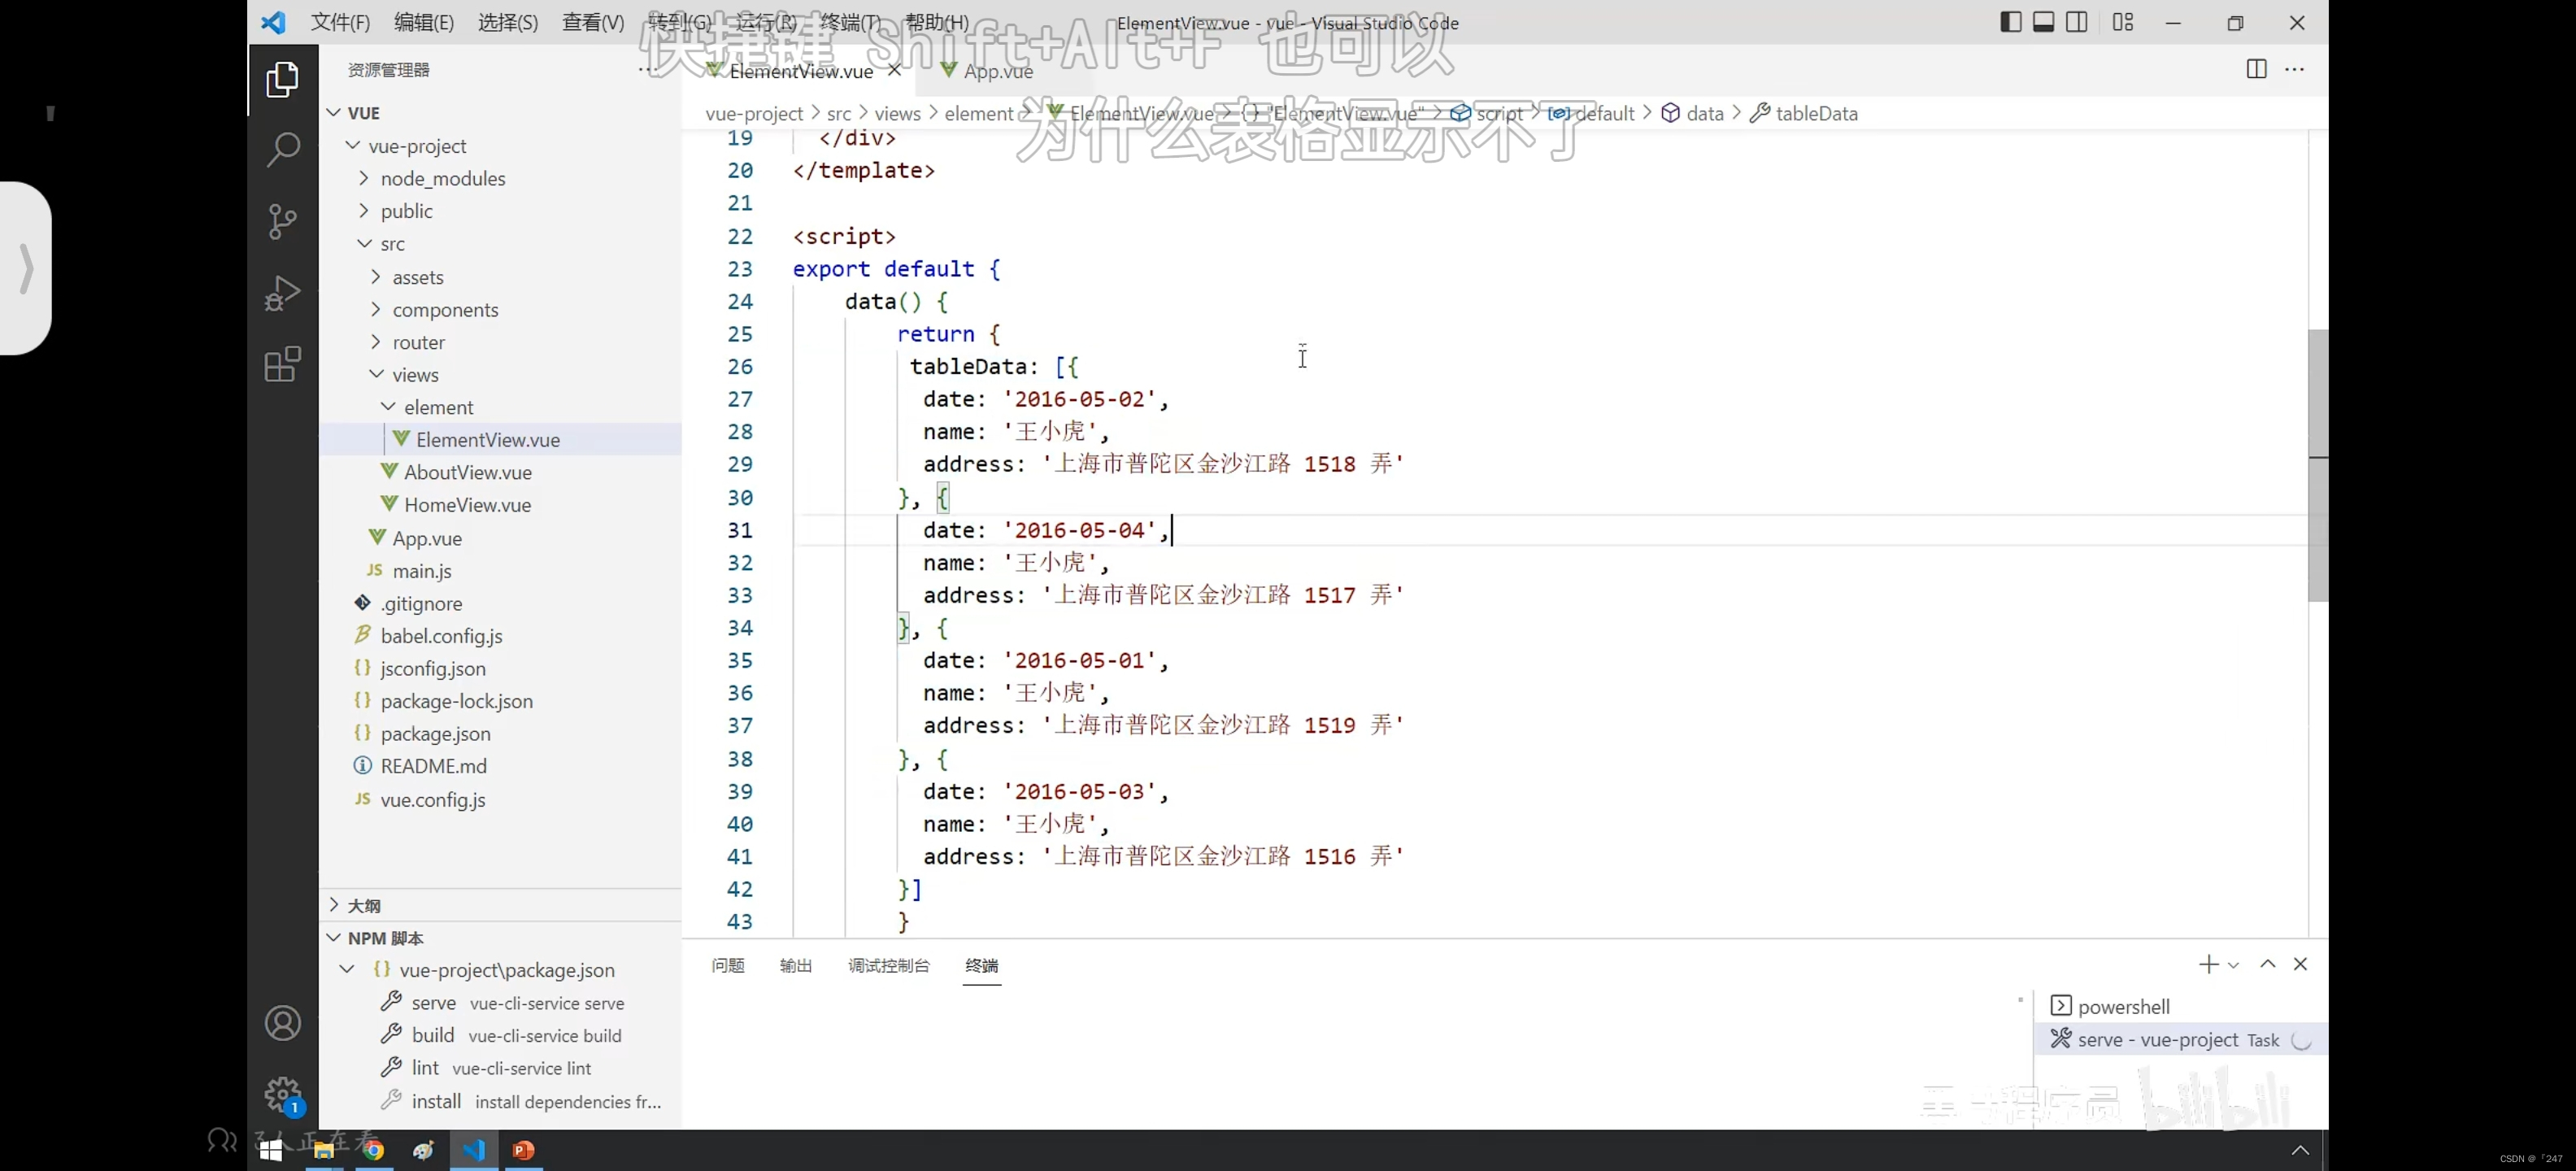
Task: Open the Accounts menu icon
Action: (283, 1023)
